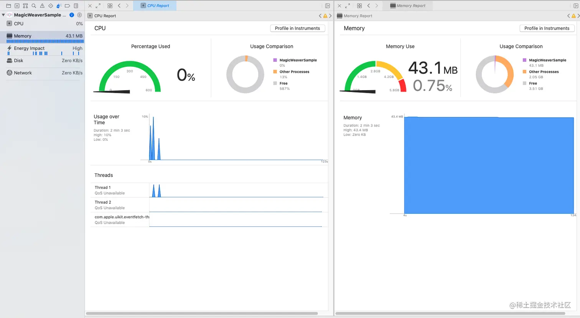
Task: Select the Thread 2 row
Action: pos(209,205)
